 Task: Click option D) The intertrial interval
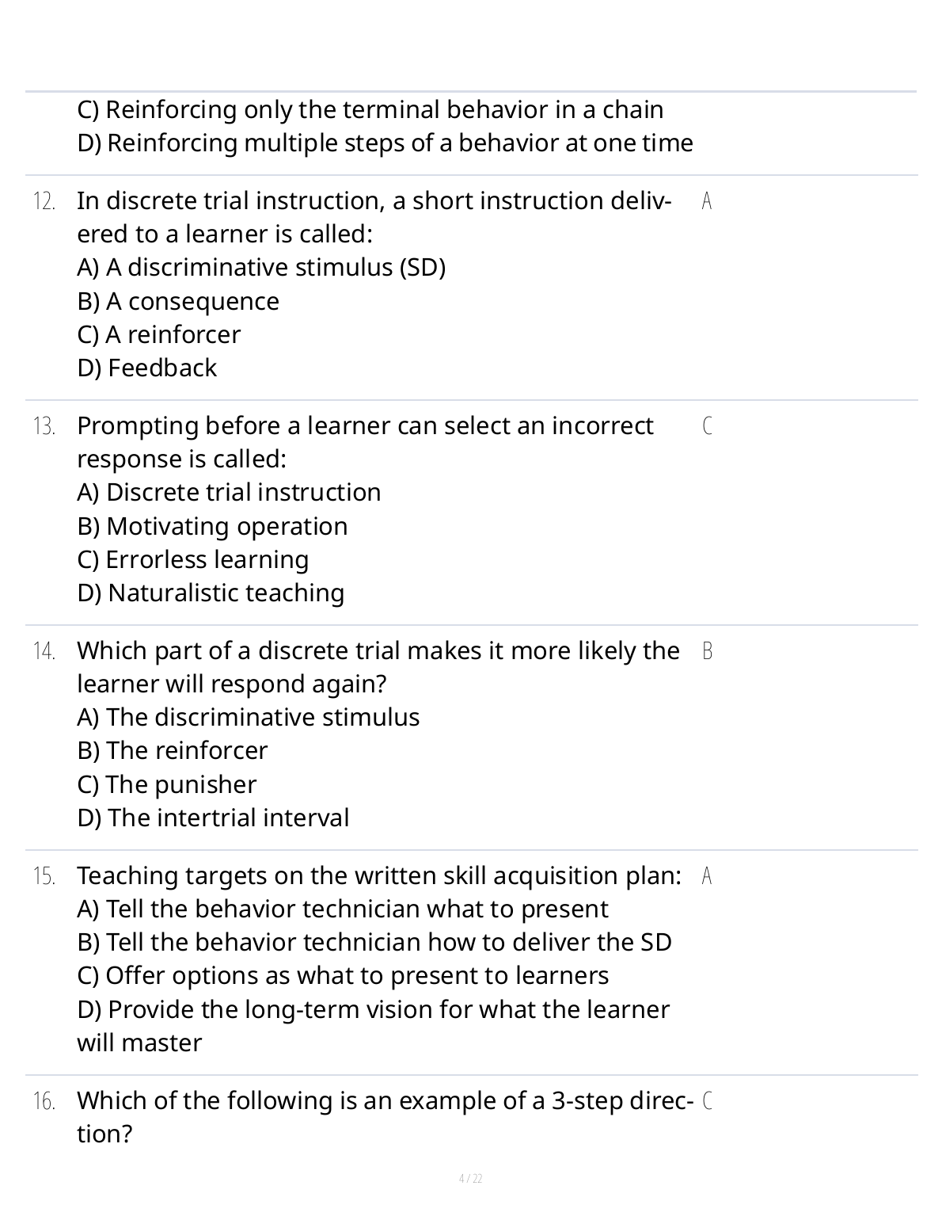tap(213, 818)
